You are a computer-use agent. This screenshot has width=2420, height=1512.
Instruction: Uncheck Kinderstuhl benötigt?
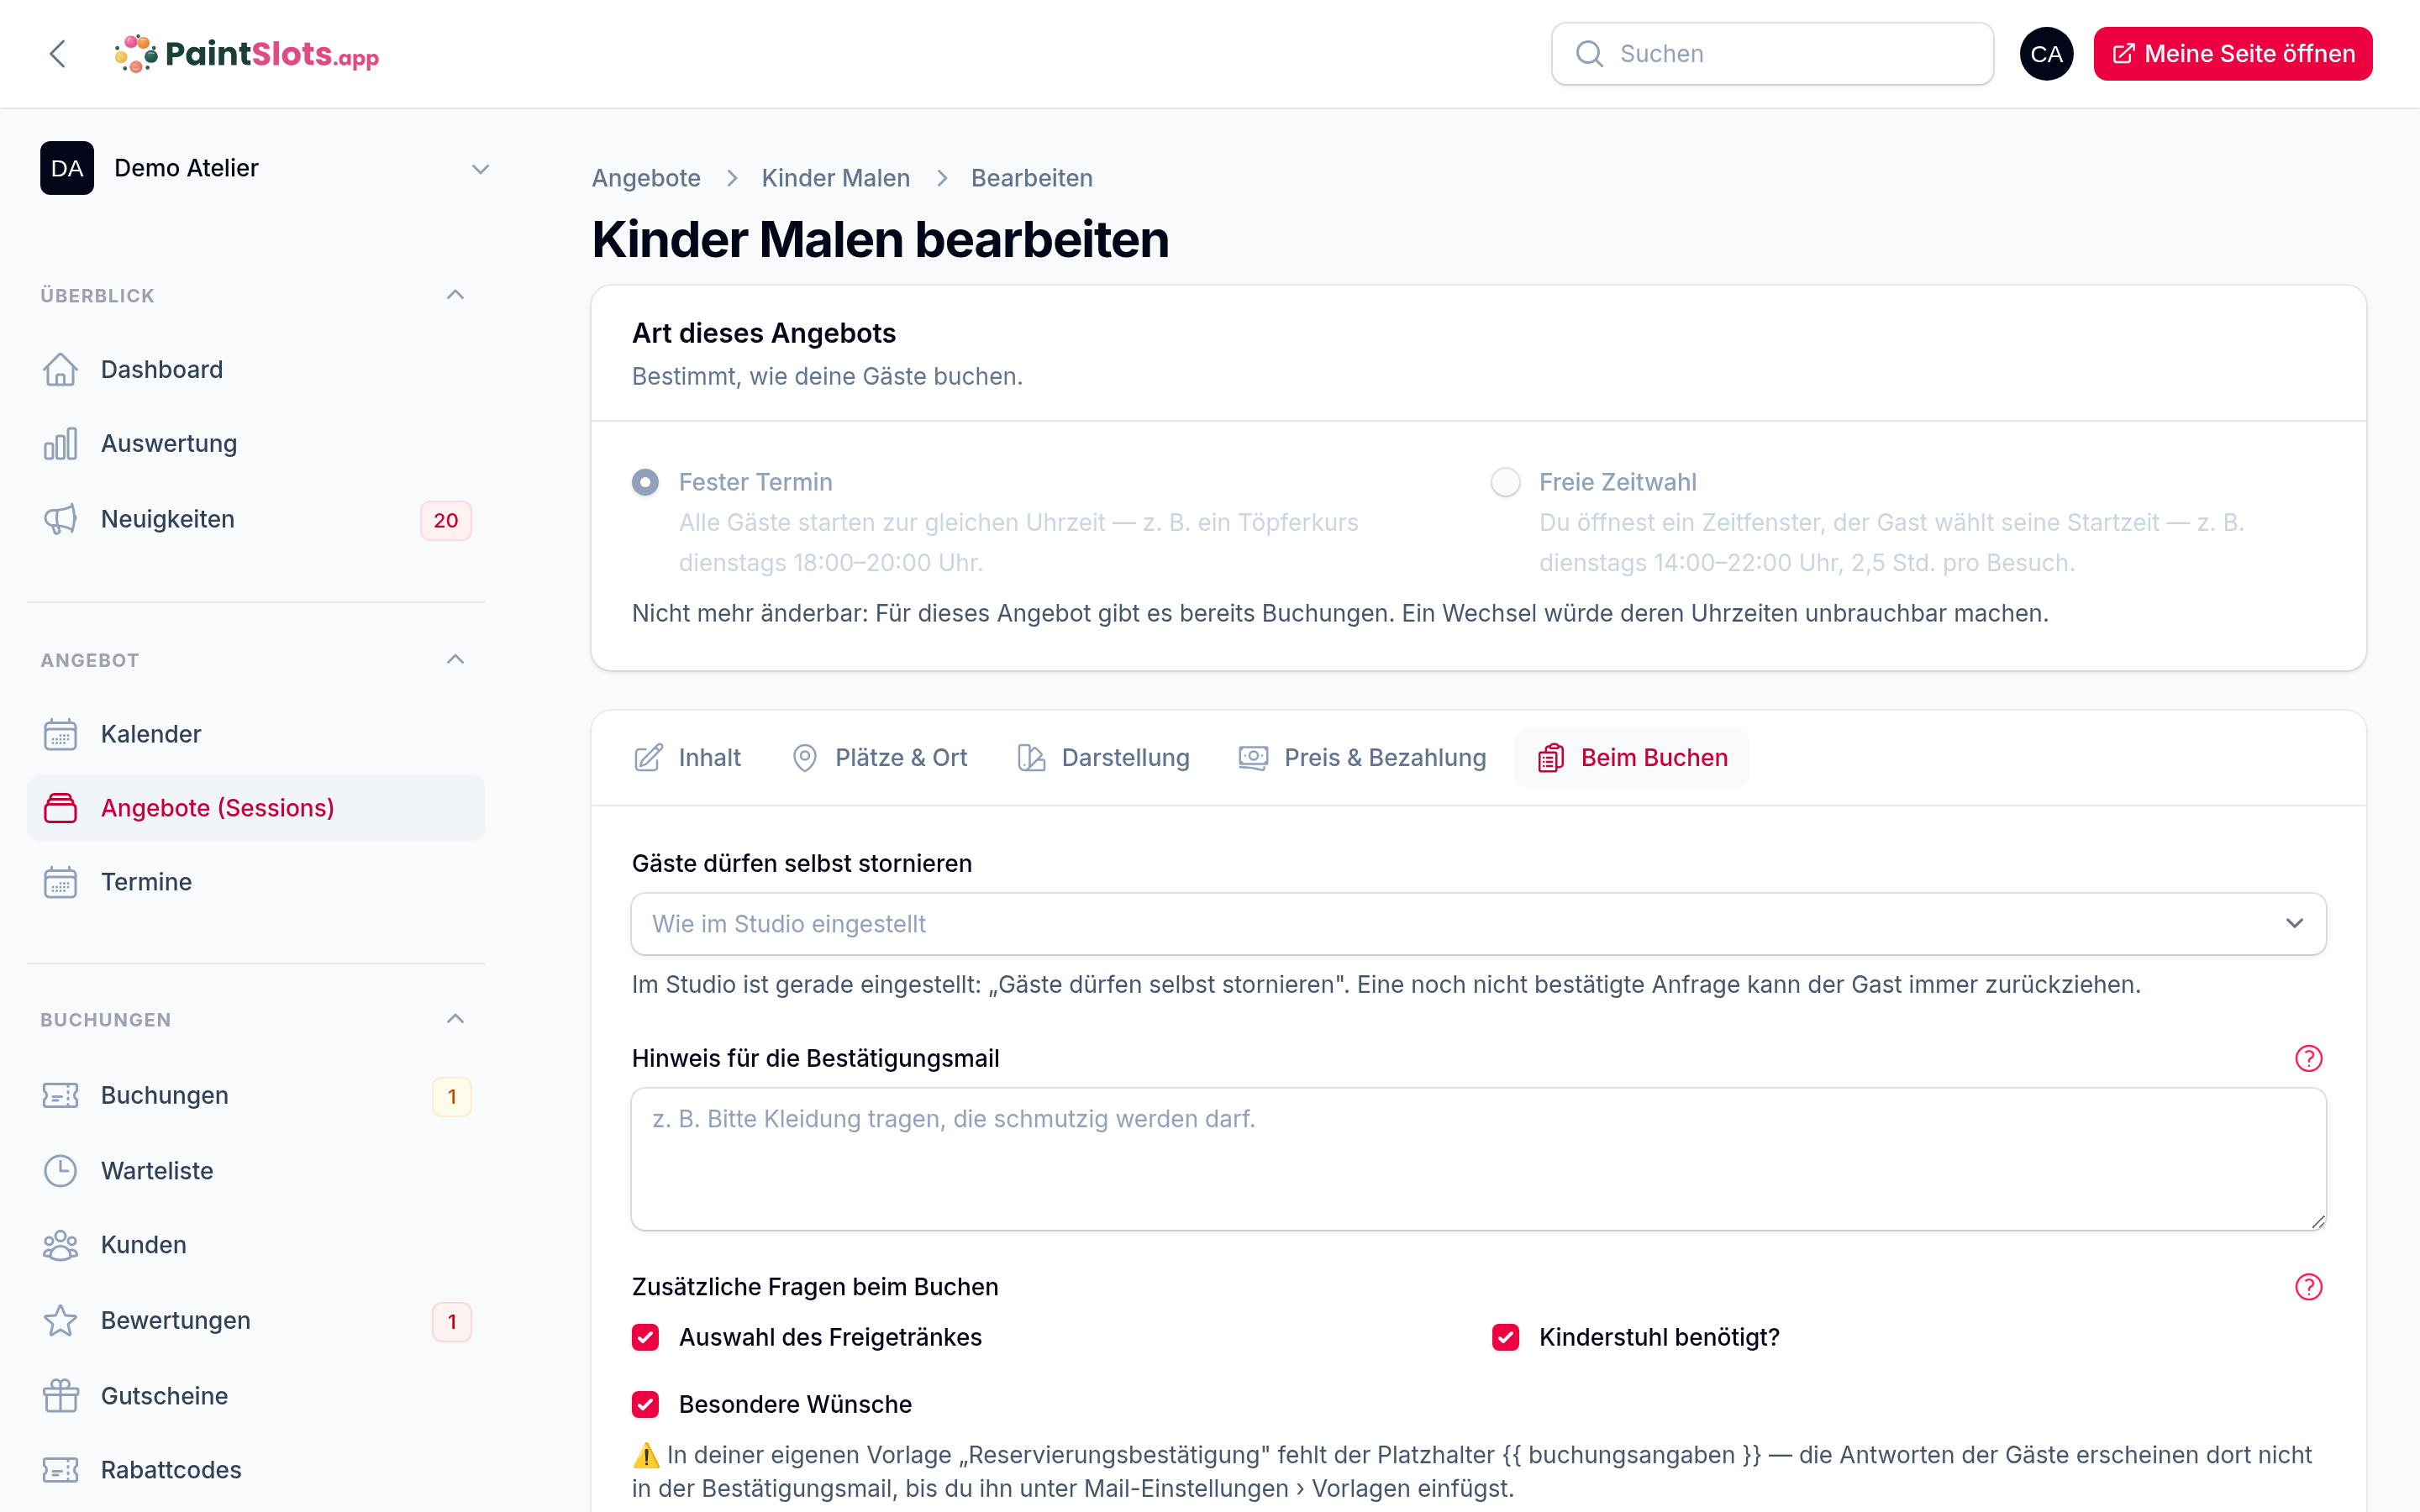tap(1505, 1338)
